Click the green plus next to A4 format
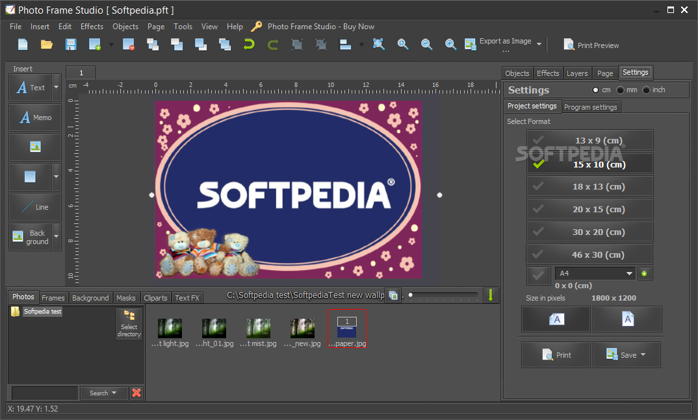Image resolution: width=698 pixels, height=420 pixels. click(x=644, y=273)
